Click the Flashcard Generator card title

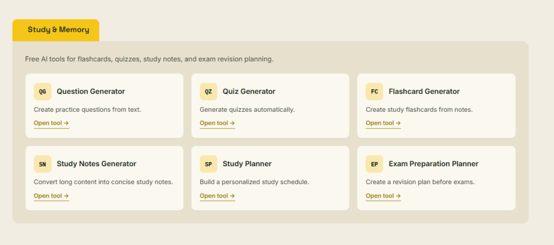pyautogui.click(x=424, y=92)
